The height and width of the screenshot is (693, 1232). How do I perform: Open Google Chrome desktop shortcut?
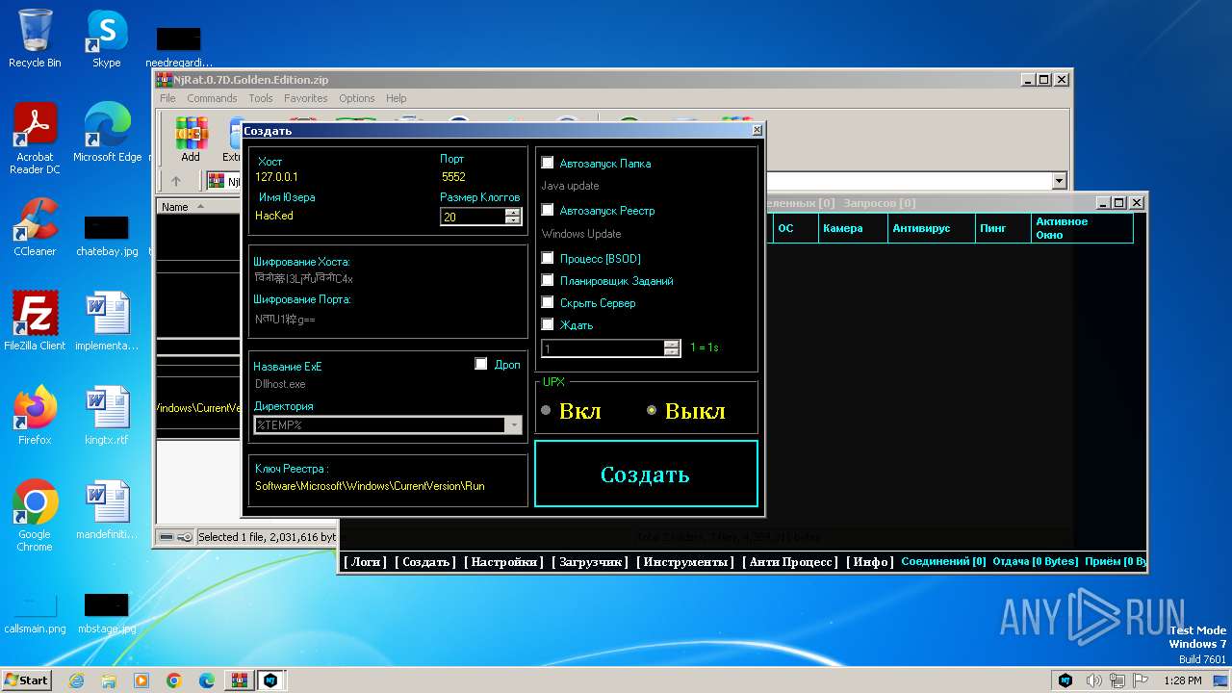coord(35,516)
